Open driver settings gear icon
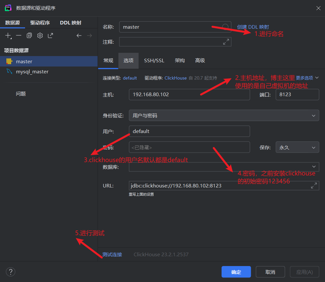This screenshot has width=325, height=282. pos(40,36)
